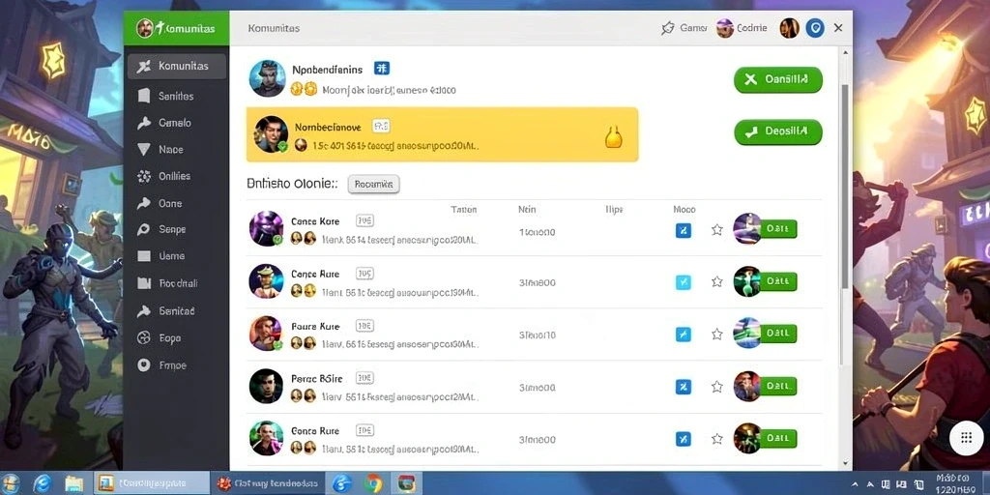Open the Codnie profile in the header

pos(742,28)
